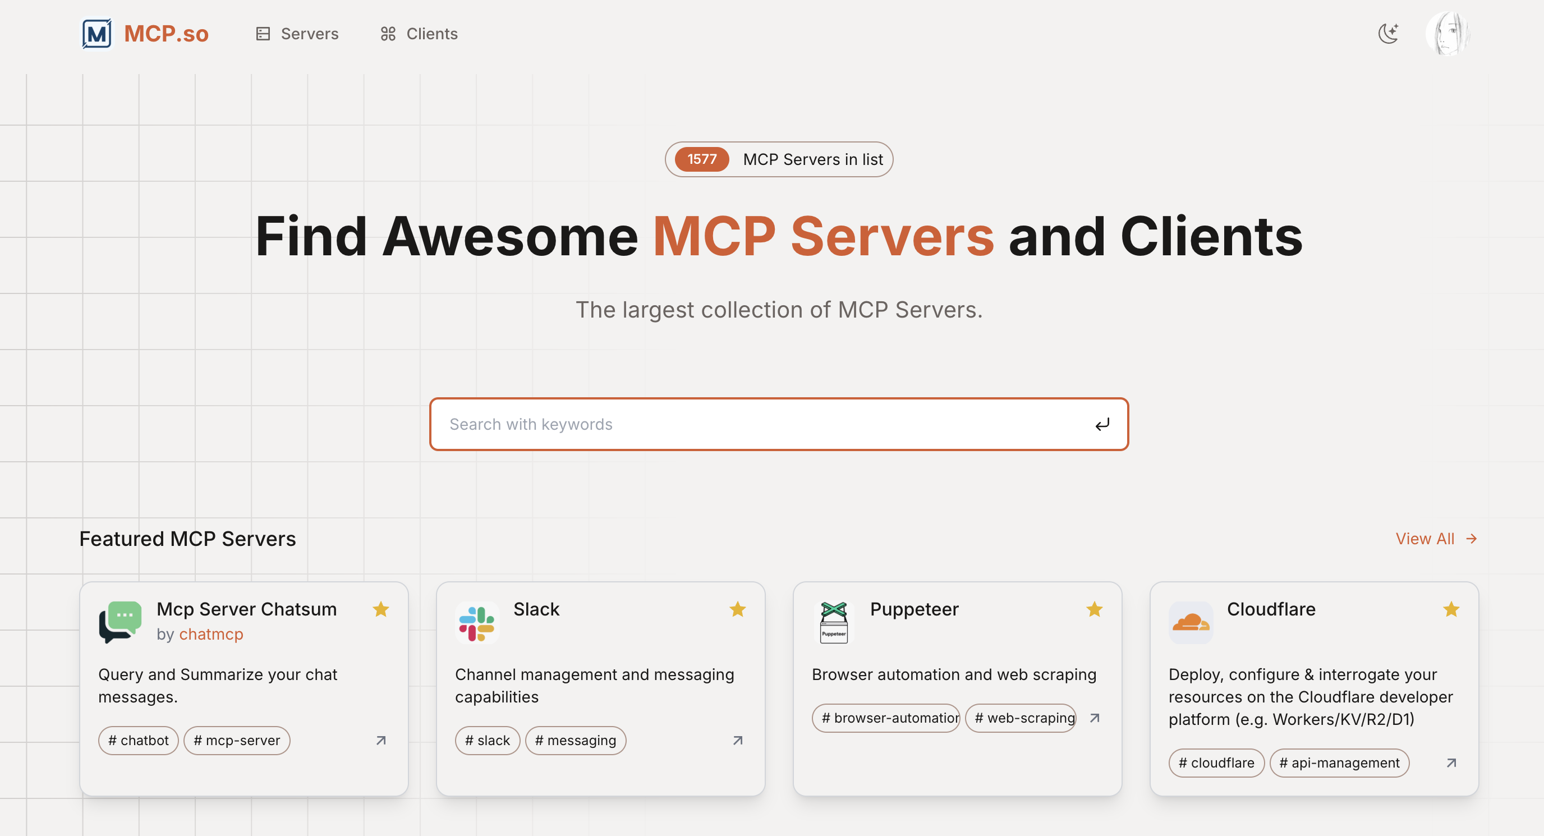Screen dimensions: 1544x836
Task: Open the user avatar profile menu
Action: (1447, 34)
